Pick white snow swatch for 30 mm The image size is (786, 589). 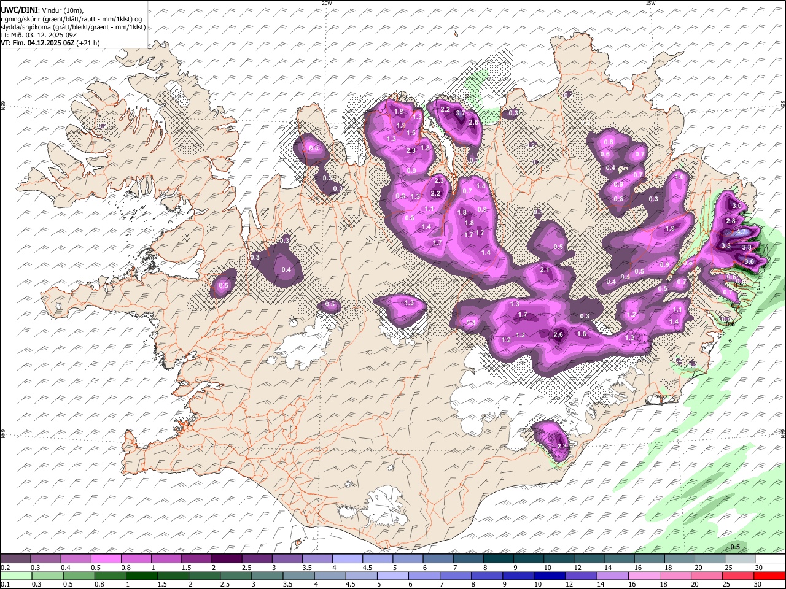pyautogui.click(x=770, y=559)
